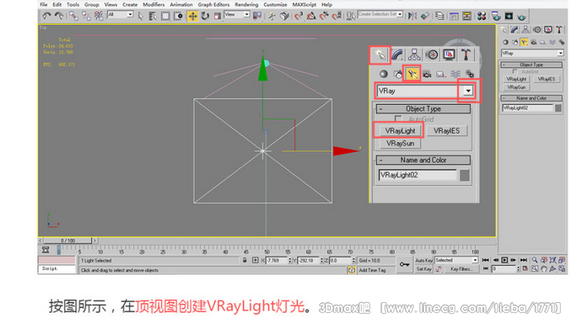Choose the Rectangular Selection Region tool
585x322 pixels.
pyautogui.click(x=165, y=16)
